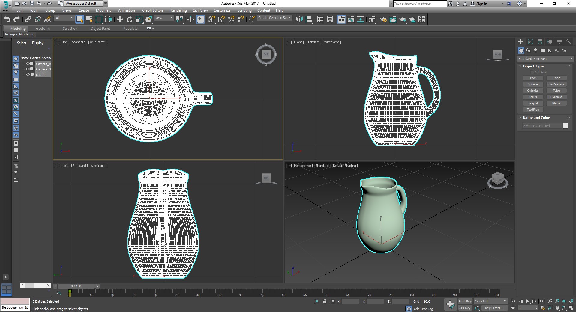Select the Cameras category in Create panel
Image resolution: width=576 pixels, height=312 pixels.
tap(543, 50)
